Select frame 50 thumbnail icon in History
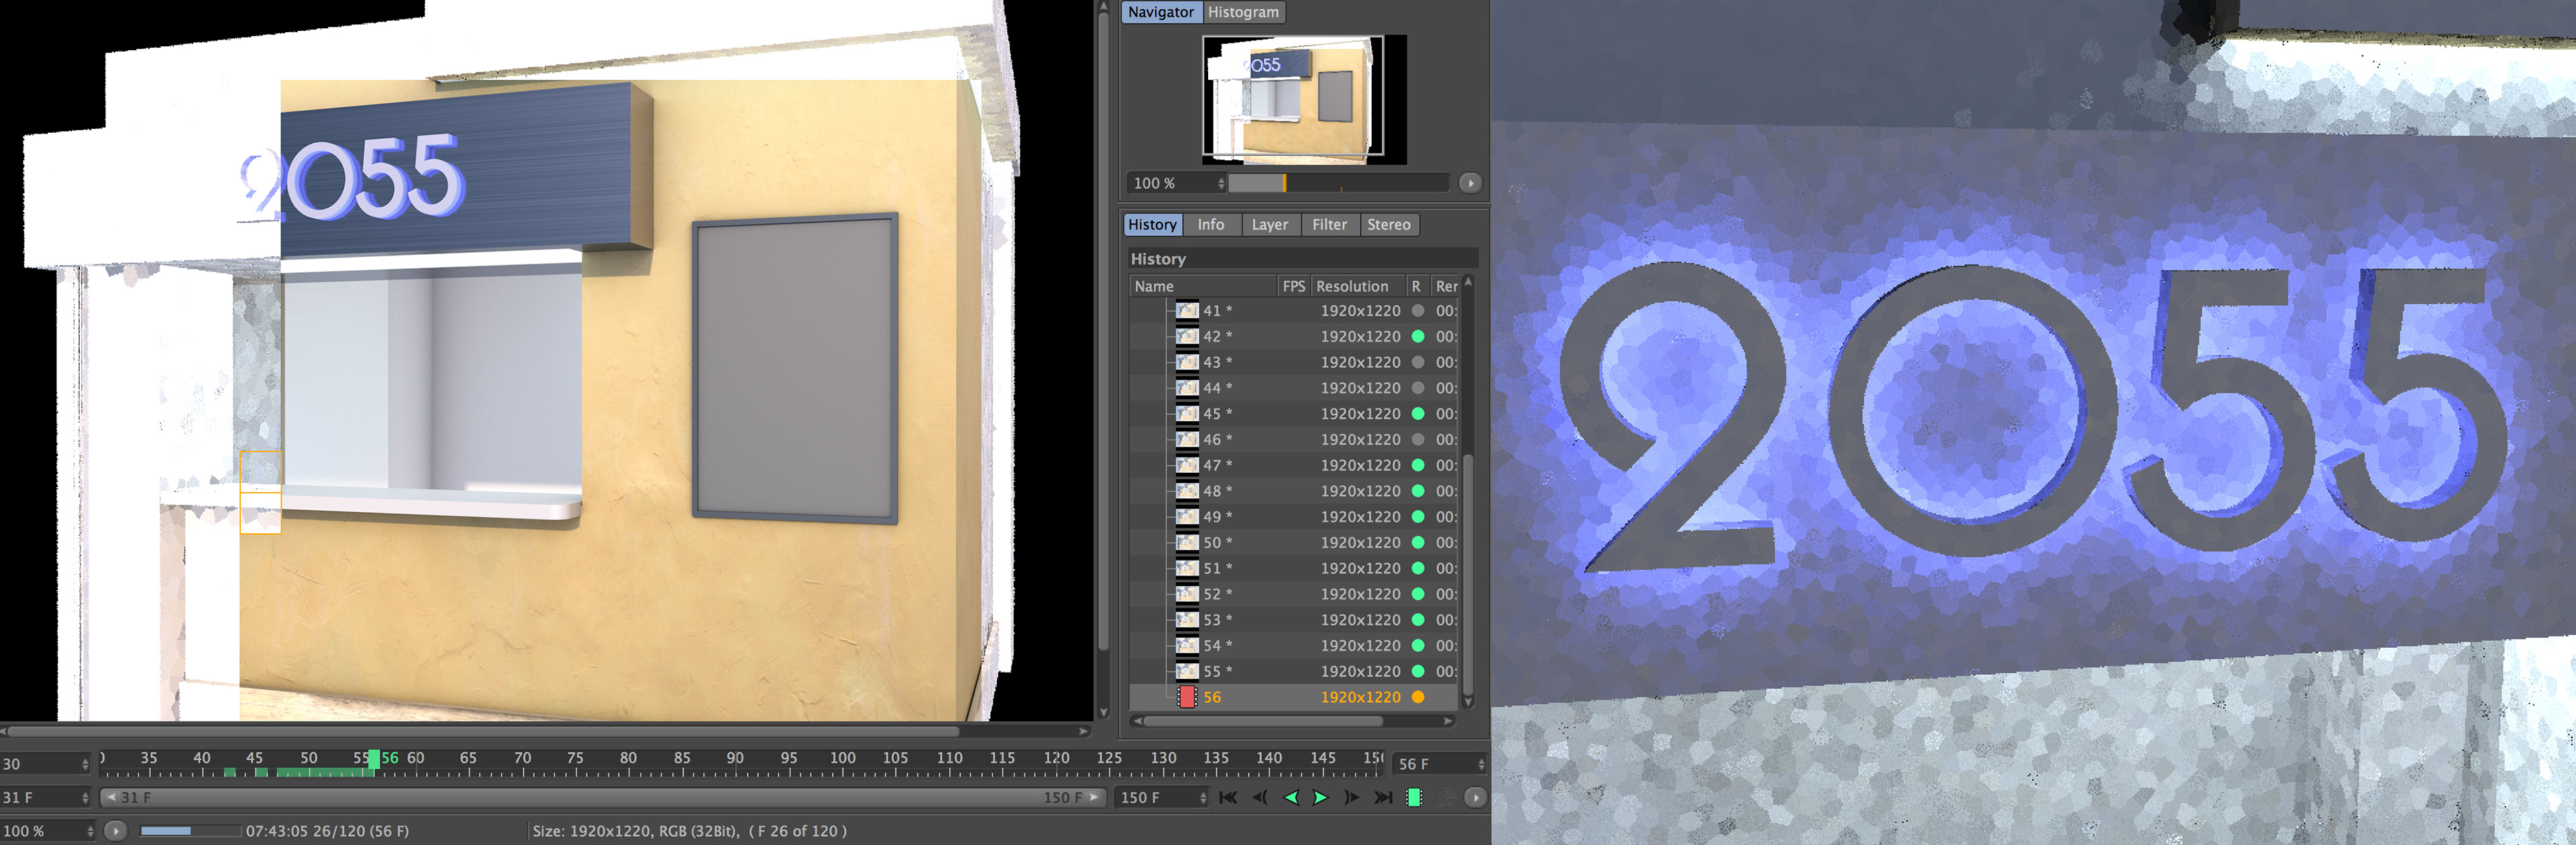This screenshot has width=2576, height=845. pos(1186,543)
